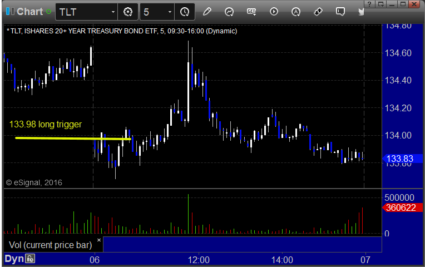Start bar replay play icon

[x=274, y=12]
